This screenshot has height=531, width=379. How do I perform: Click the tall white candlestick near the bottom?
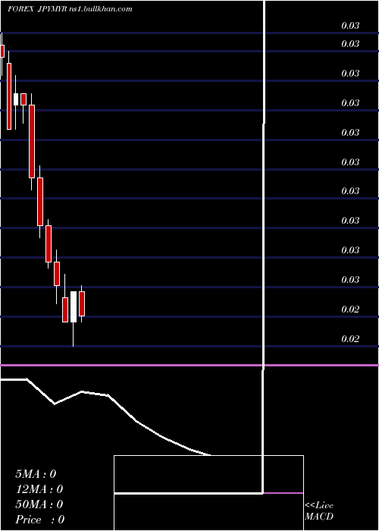pyautogui.click(x=73, y=306)
